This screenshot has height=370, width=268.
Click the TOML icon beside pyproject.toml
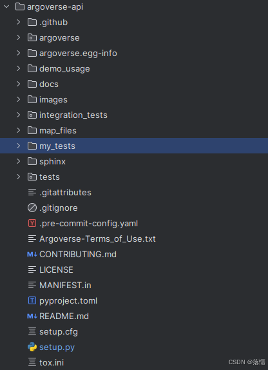pos(32,300)
